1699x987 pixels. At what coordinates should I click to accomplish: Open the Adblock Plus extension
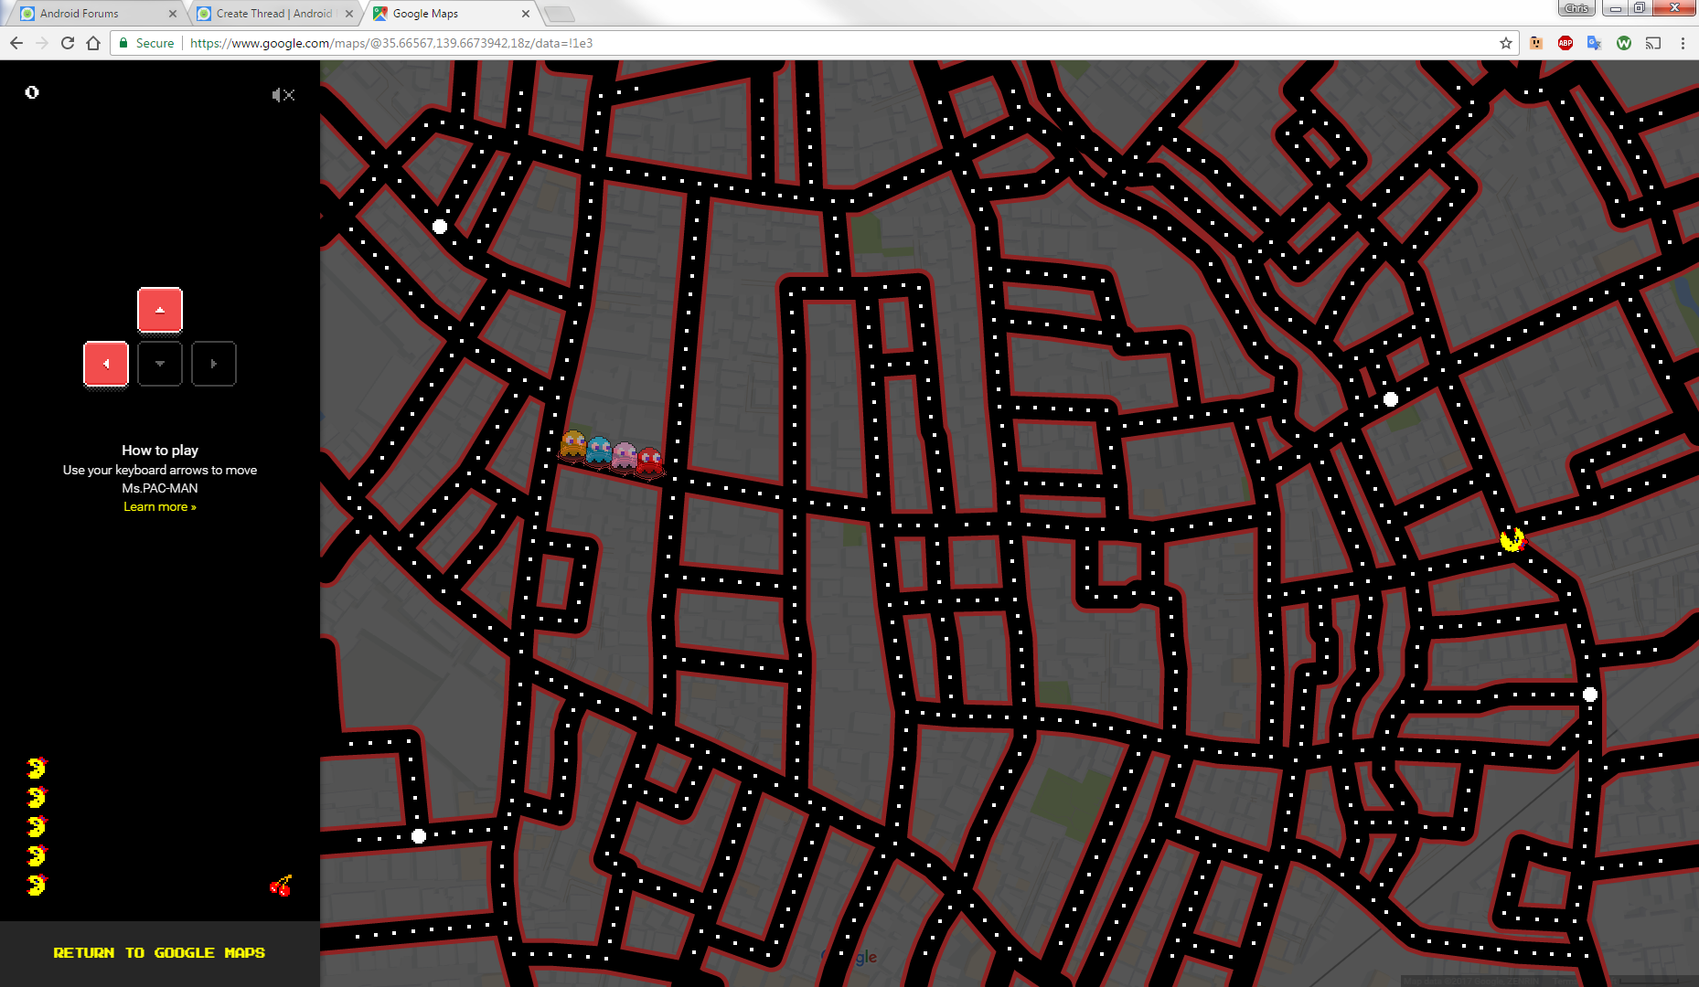point(1565,43)
